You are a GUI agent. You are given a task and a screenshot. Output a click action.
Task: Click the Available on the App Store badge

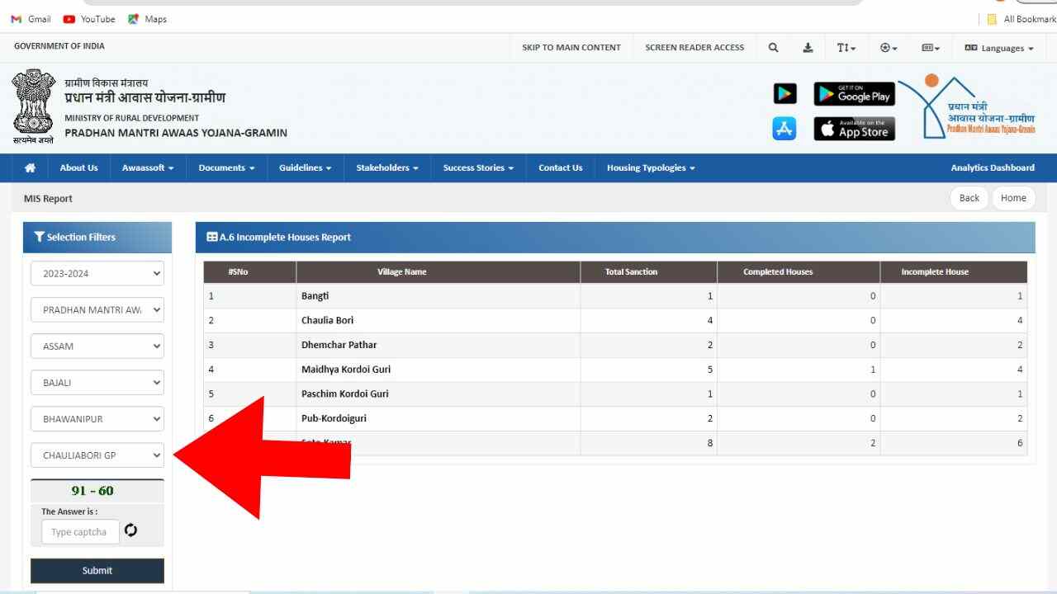854,129
